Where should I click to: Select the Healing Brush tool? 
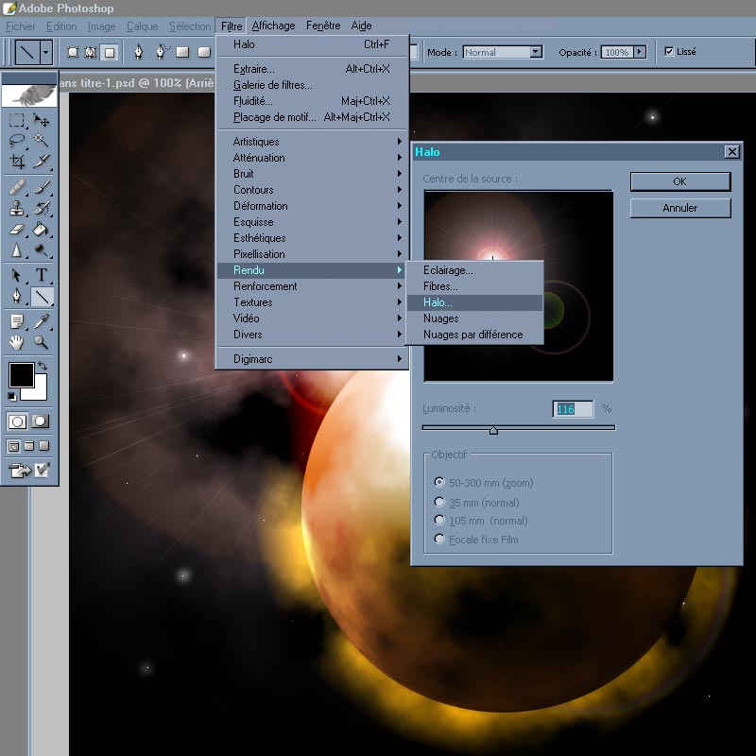[x=17, y=187]
